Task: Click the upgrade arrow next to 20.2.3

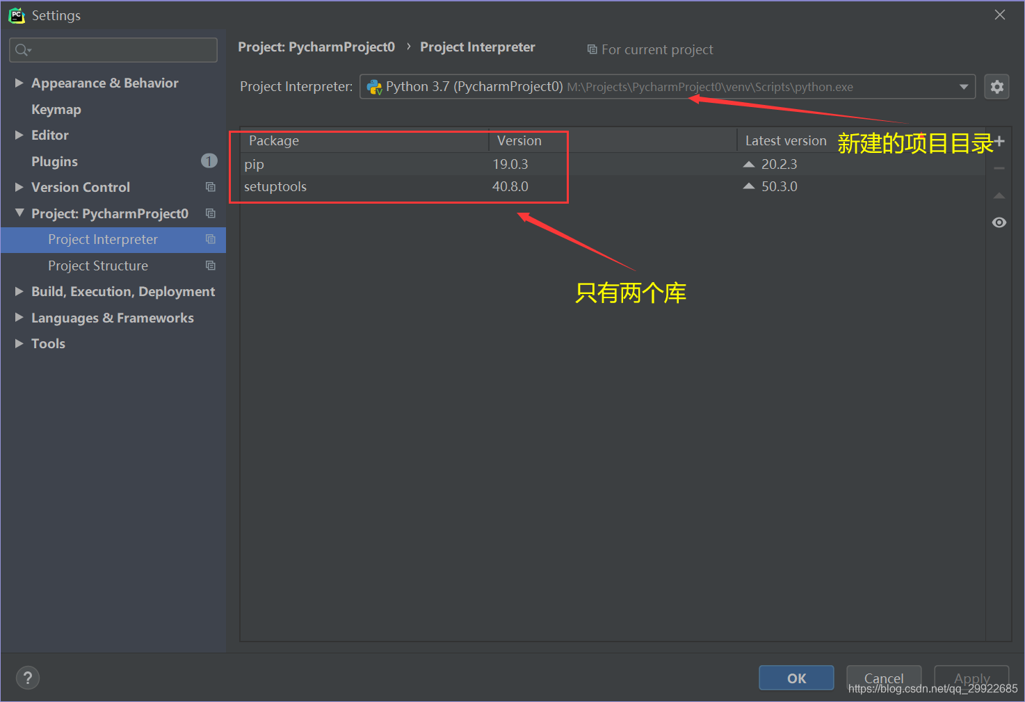Action: [x=749, y=164]
